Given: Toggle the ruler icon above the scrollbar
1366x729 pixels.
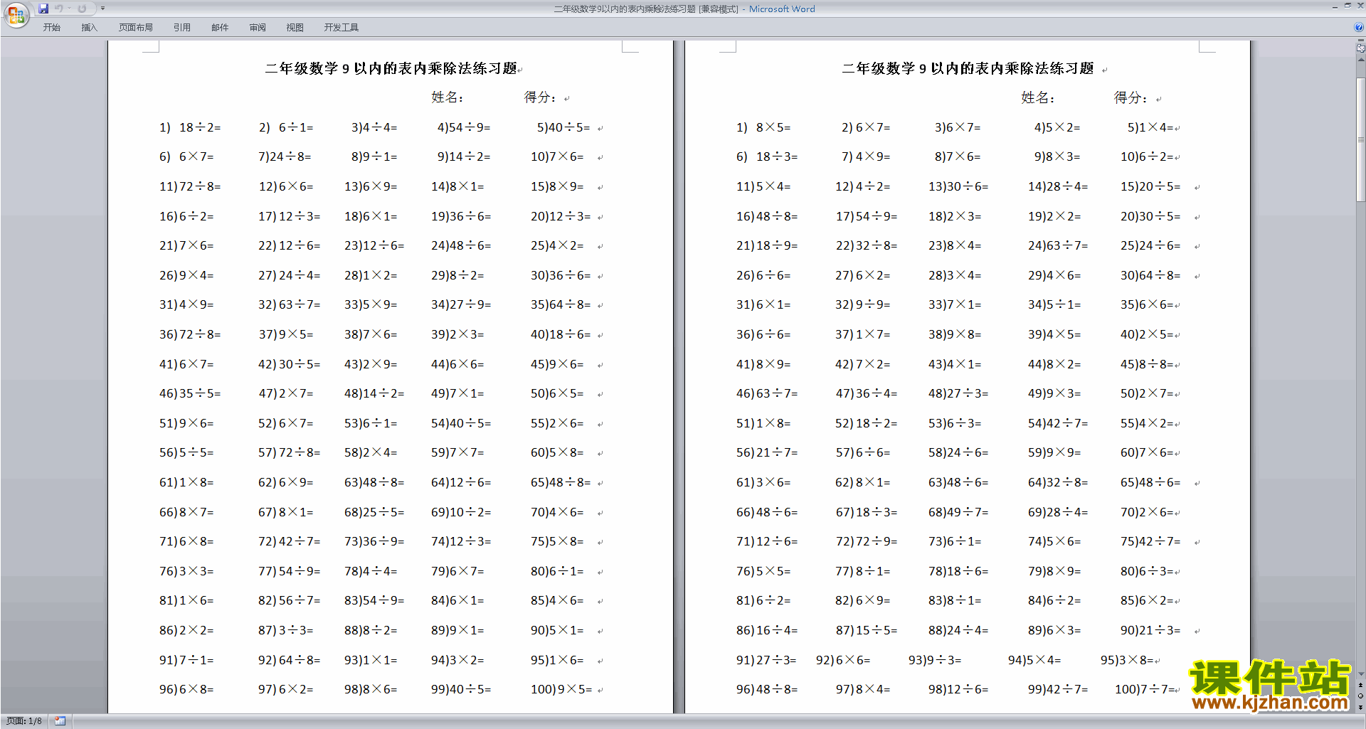Looking at the screenshot, I should coord(1360,48).
